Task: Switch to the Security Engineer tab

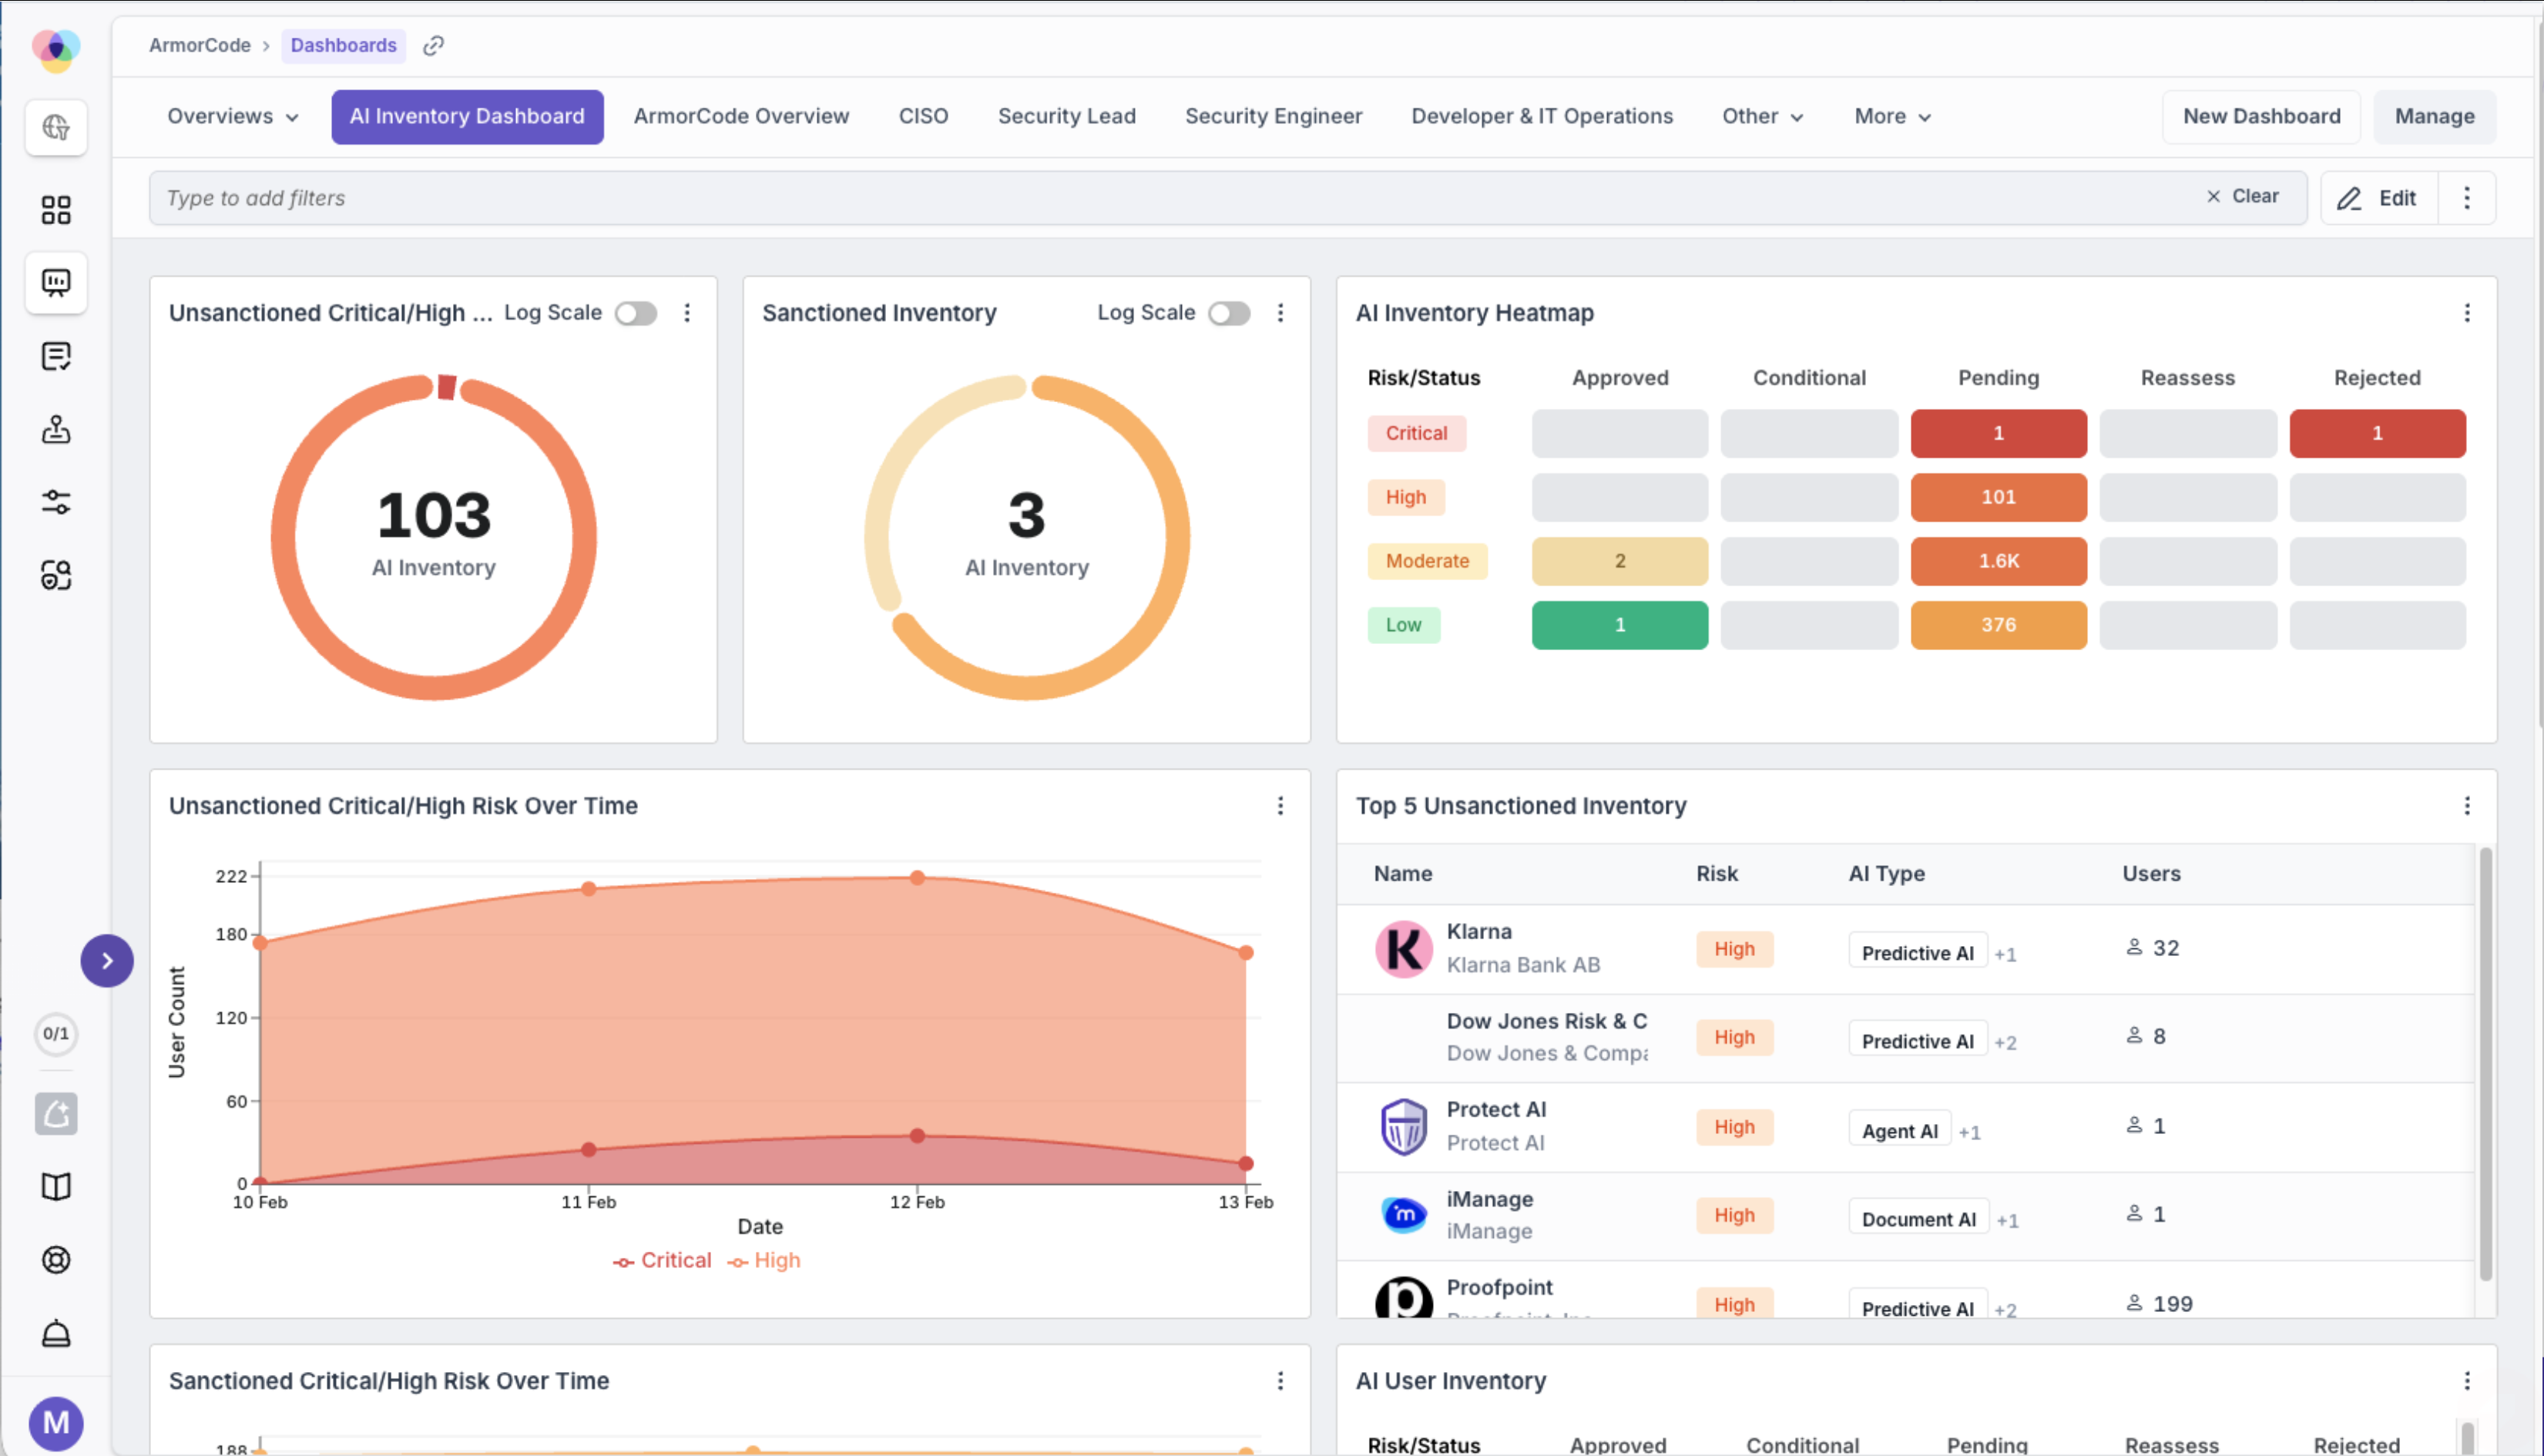Action: (x=1273, y=117)
